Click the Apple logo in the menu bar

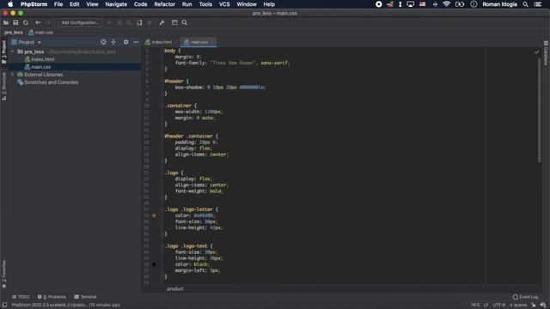(10, 4)
